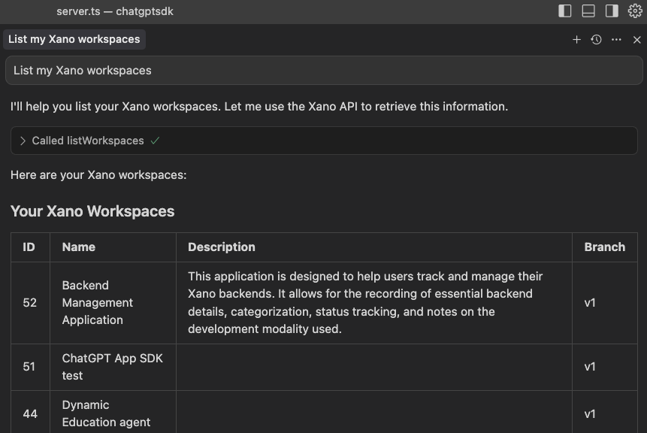The image size is (647, 433).
Task: Select the List my Xano workspaces tab
Action: pos(74,39)
